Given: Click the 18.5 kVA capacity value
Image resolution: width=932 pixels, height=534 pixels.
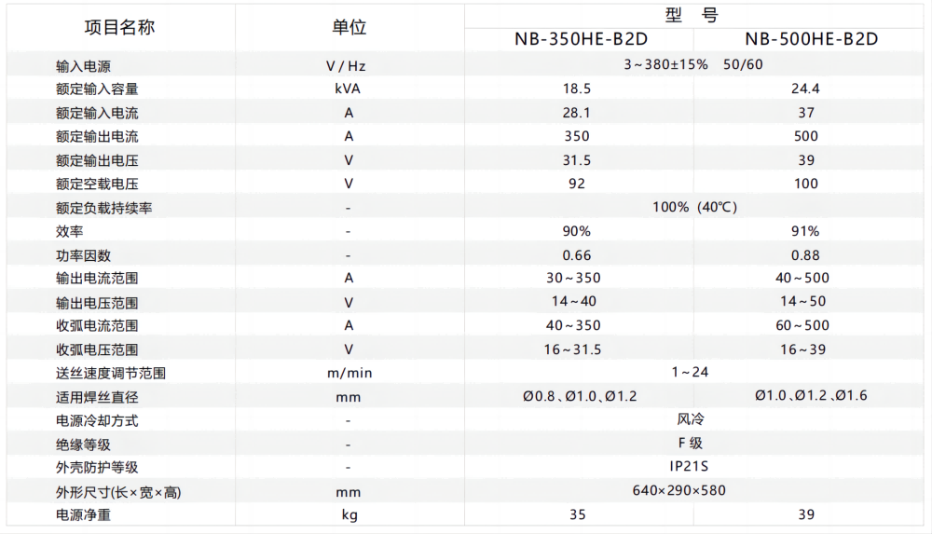Looking at the screenshot, I should (x=577, y=89).
